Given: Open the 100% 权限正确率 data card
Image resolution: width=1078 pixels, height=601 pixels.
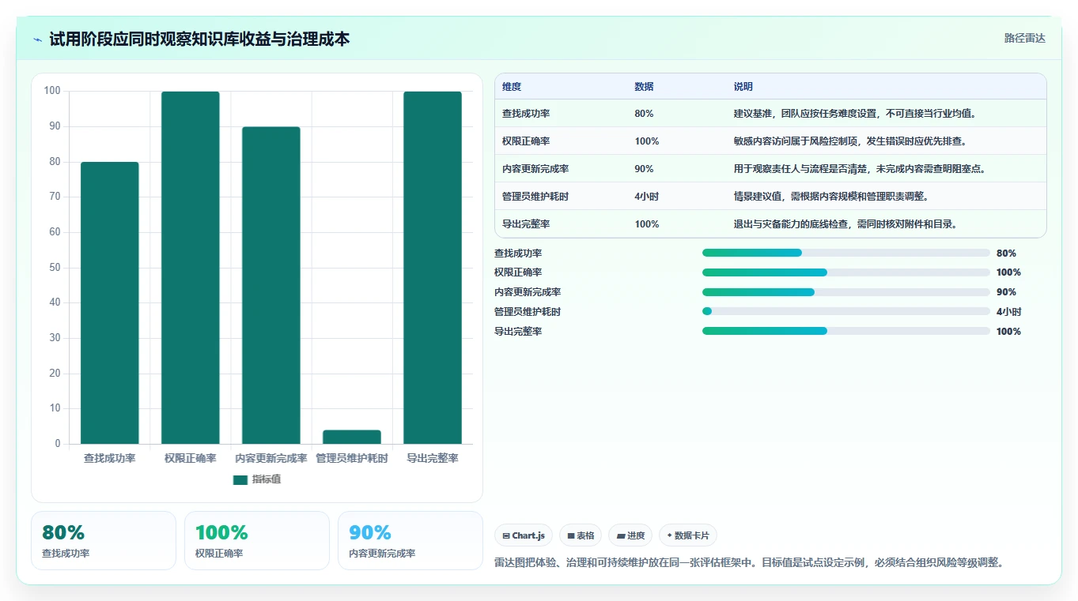Looking at the screenshot, I should coord(257,540).
